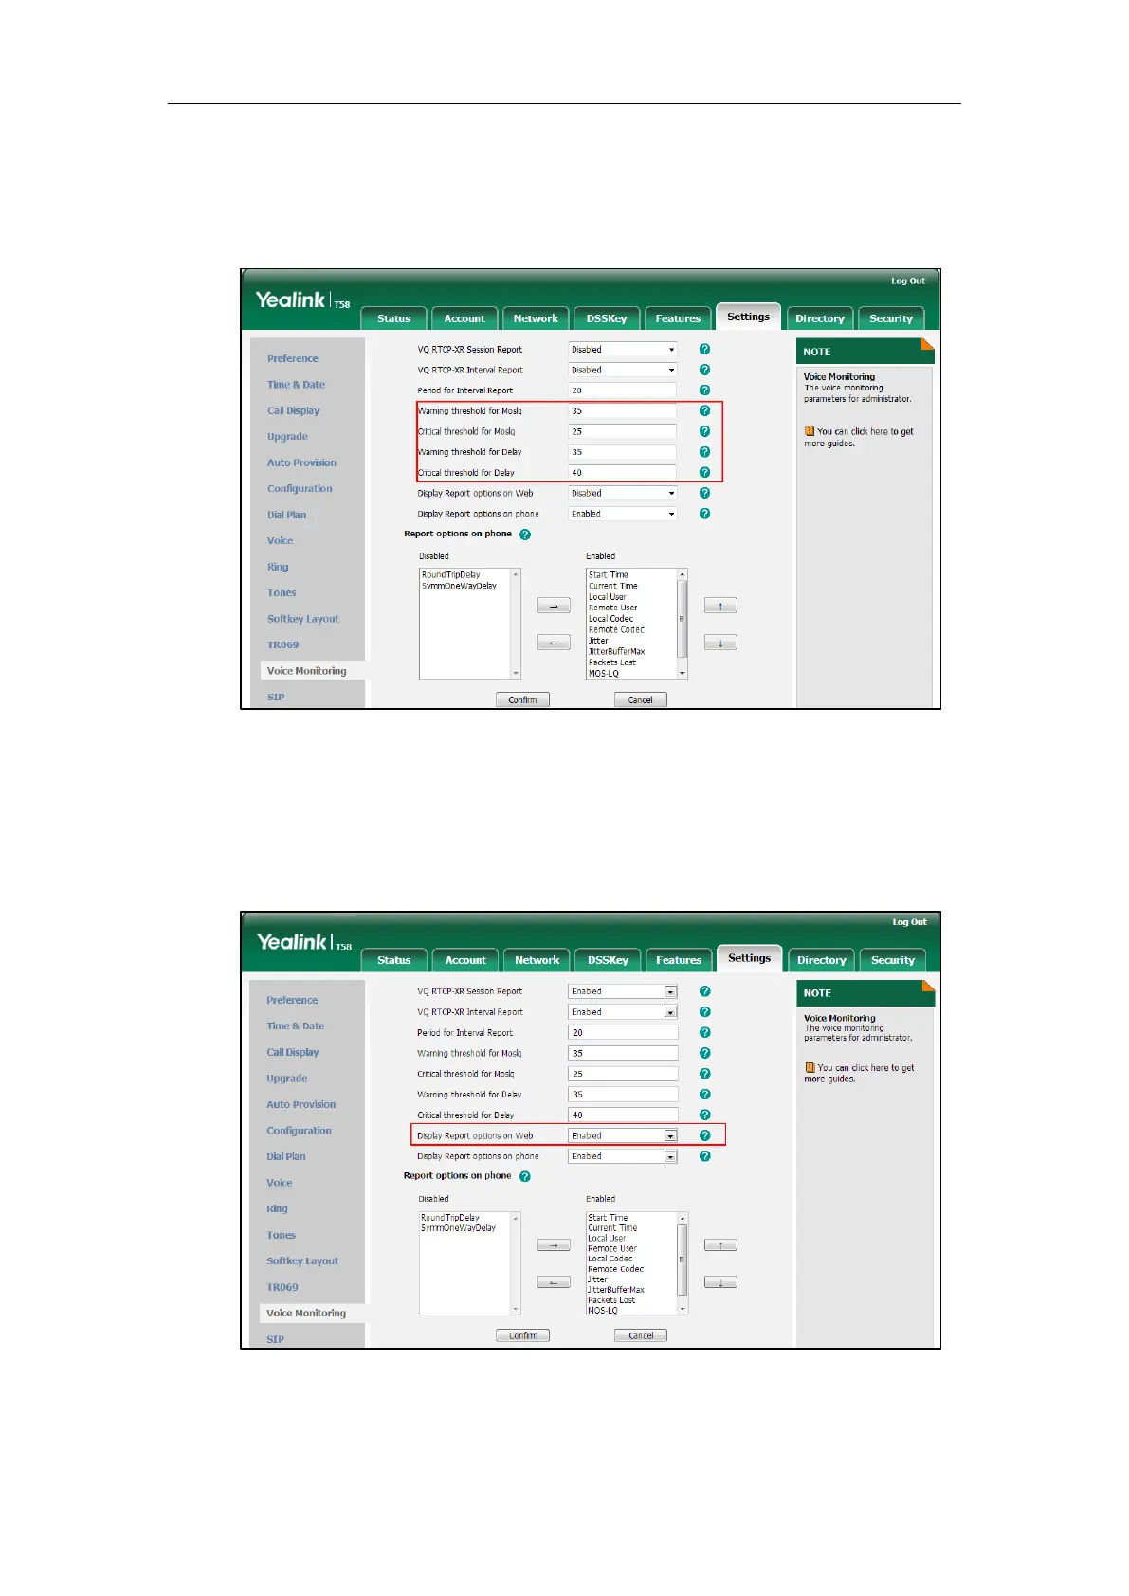Click help icon for Display Report options on phone, upper screenshot

tap(704, 514)
